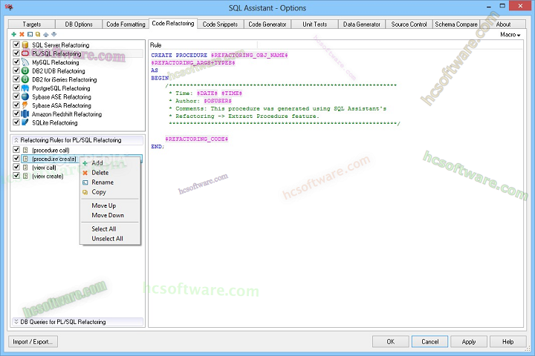Click the Apply button
The image size is (535, 356).
coord(469,342)
